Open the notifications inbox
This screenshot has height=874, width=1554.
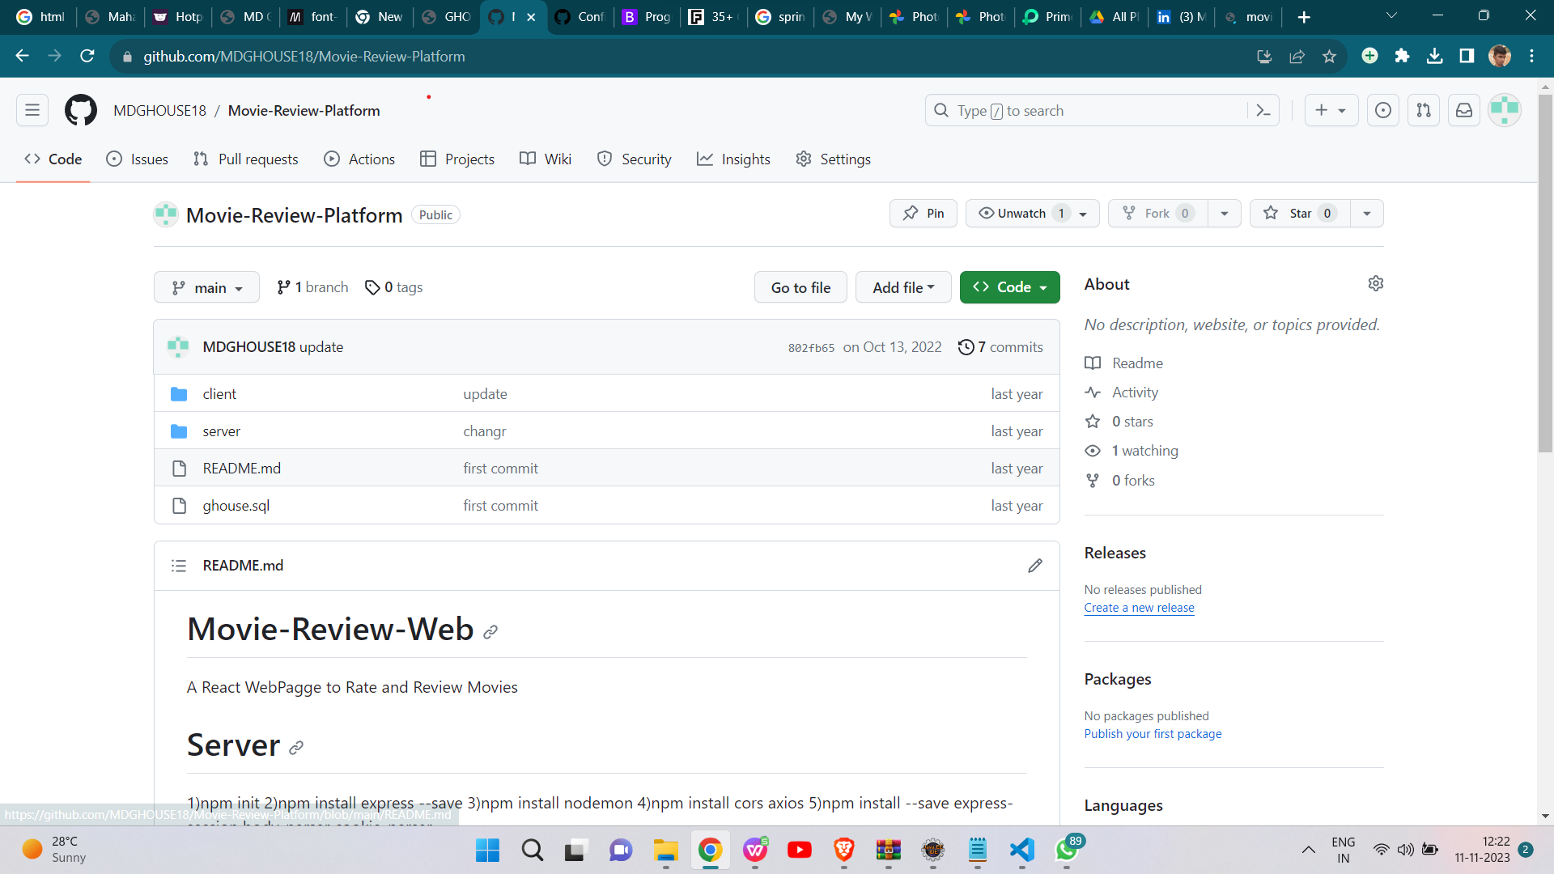coord(1463,110)
